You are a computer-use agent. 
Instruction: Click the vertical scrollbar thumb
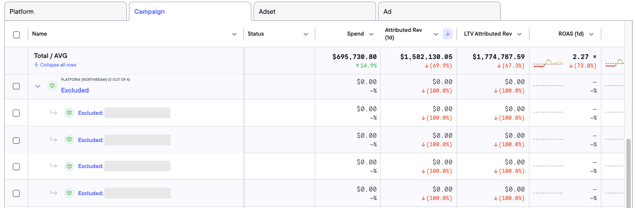pos(629,173)
